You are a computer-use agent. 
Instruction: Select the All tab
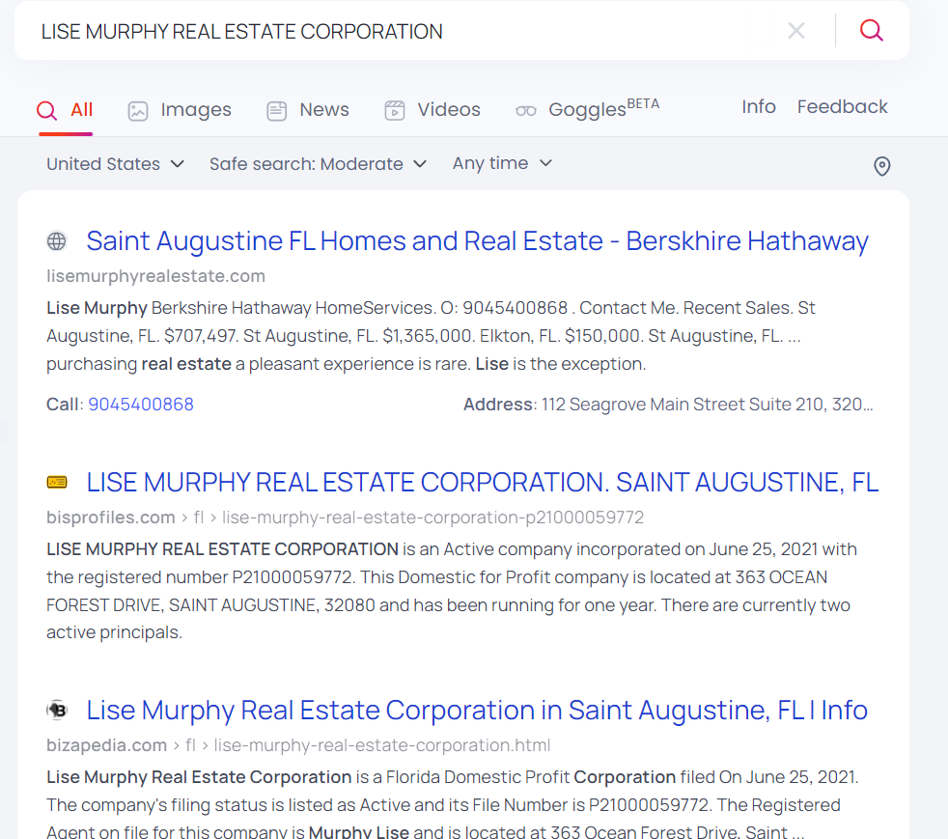66,110
